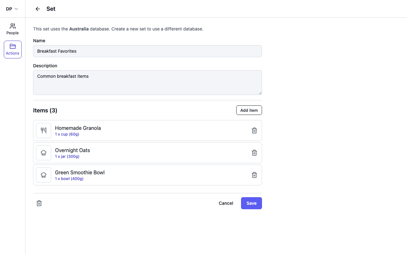Screen dimensions: 407x254
Task: Edit the Name field Breakfast Favorites
Action: [148, 51]
